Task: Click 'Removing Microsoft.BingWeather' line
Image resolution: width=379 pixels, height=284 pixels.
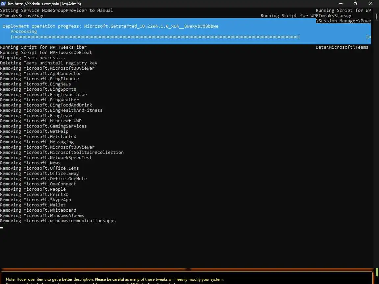Action: 39,100
